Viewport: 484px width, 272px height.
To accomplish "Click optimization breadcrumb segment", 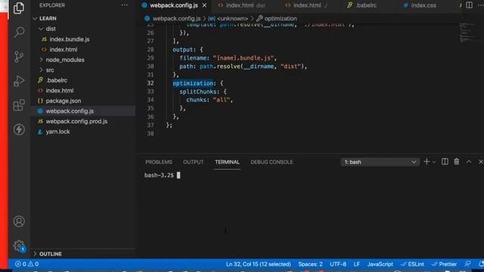I will pos(281,18).
